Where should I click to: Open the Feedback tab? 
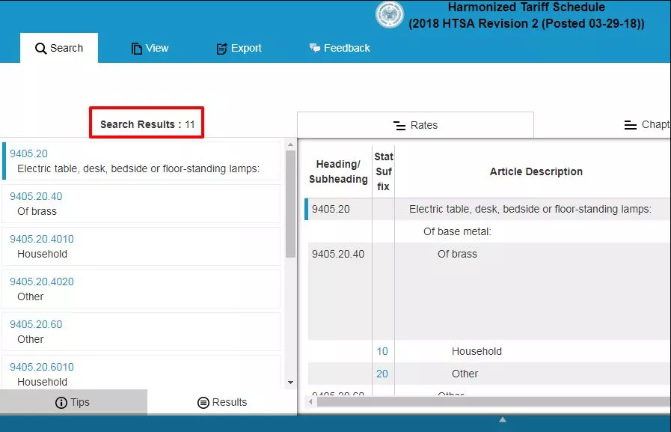tap(340, 48)
